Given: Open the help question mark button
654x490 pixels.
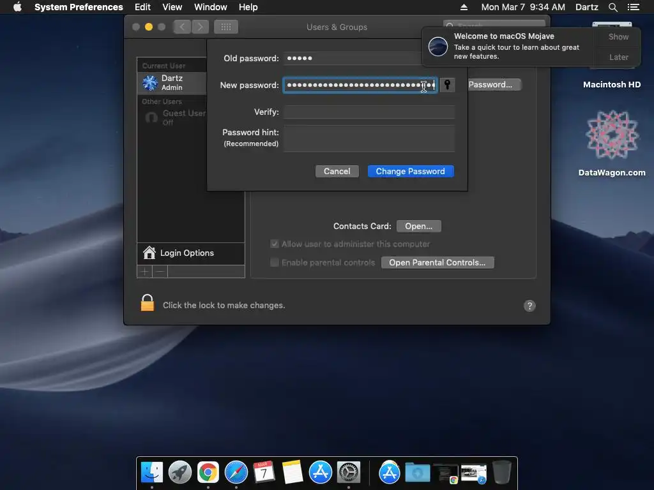Looking at the screenshot, I should [x=529, y=306].
